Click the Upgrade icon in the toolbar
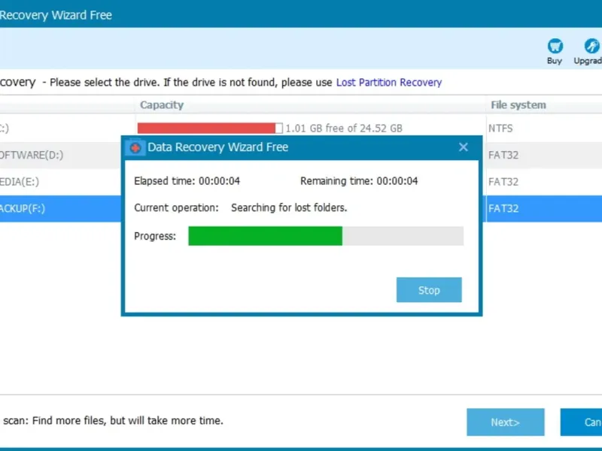Viewport: 602px width, 451px height. [592, 46]
